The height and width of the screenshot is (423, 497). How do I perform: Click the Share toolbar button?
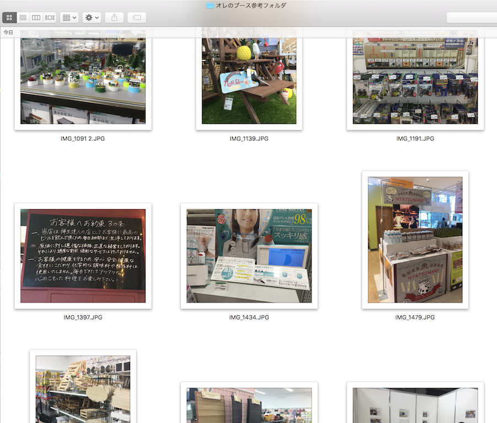pos(115,18)
